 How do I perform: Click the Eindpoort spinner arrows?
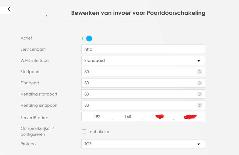coord(200,83)
